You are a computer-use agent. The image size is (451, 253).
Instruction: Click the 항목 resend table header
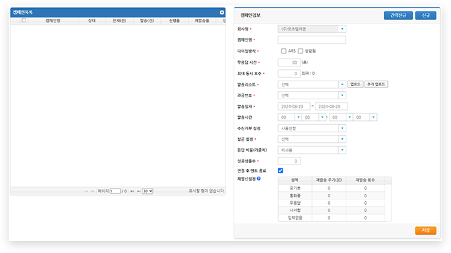click(x=295, y=181)
